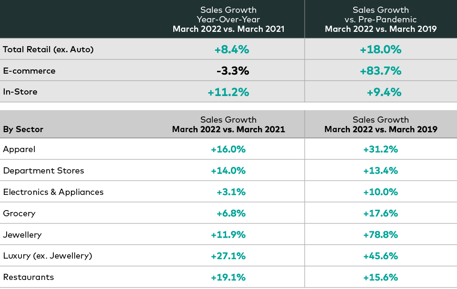The image size is (457, 289).
Task: Click the In-Store row label
Action: click(20, 92)
